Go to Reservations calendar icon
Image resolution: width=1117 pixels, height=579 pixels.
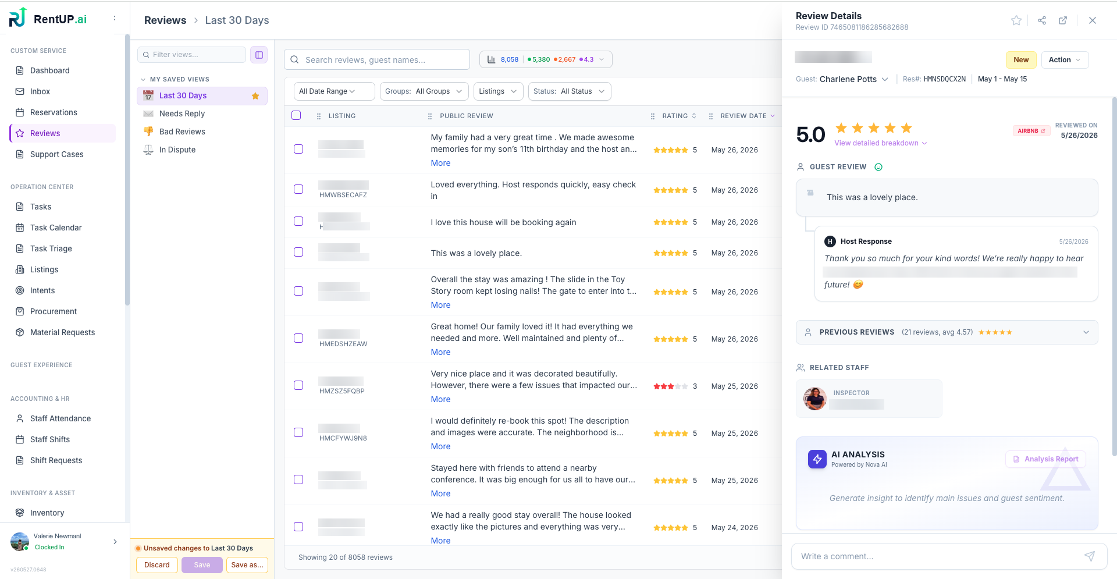pyautogui.click(x=20, y=112)
